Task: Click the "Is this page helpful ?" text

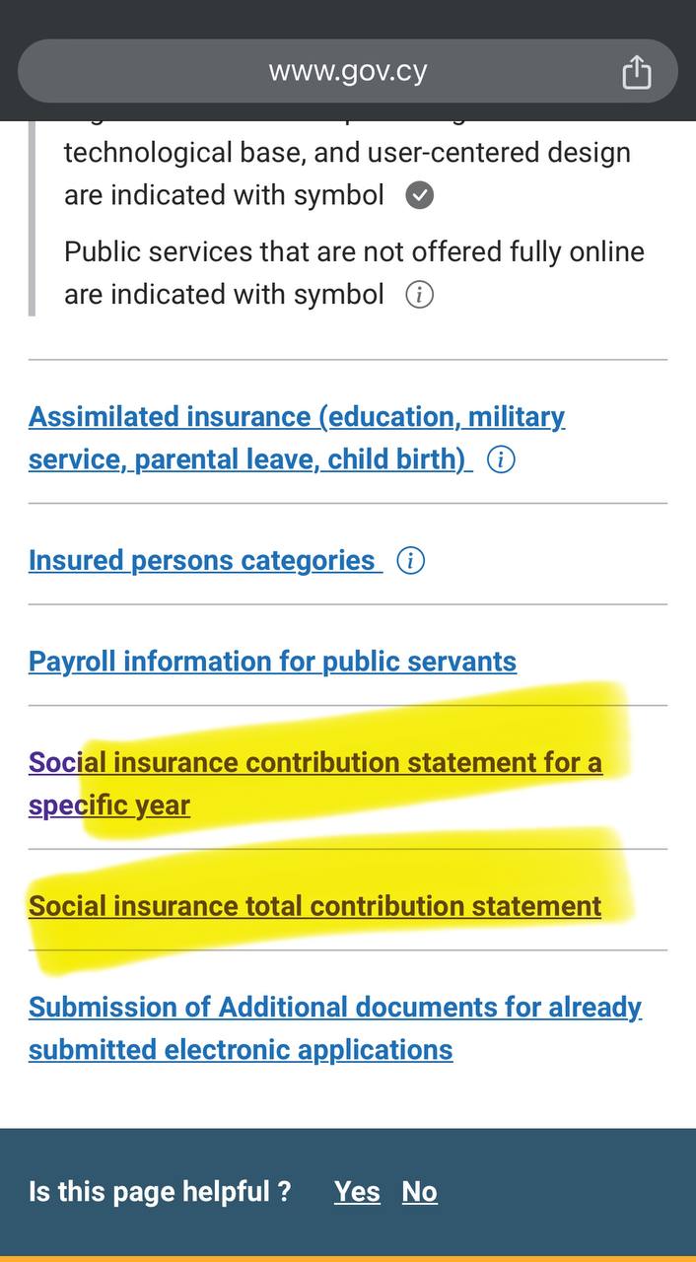Action: [x=160, y=1192]
